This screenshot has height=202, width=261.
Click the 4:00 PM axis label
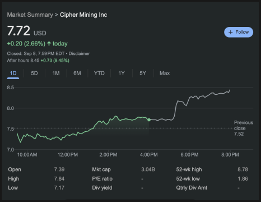coord(149,155)
